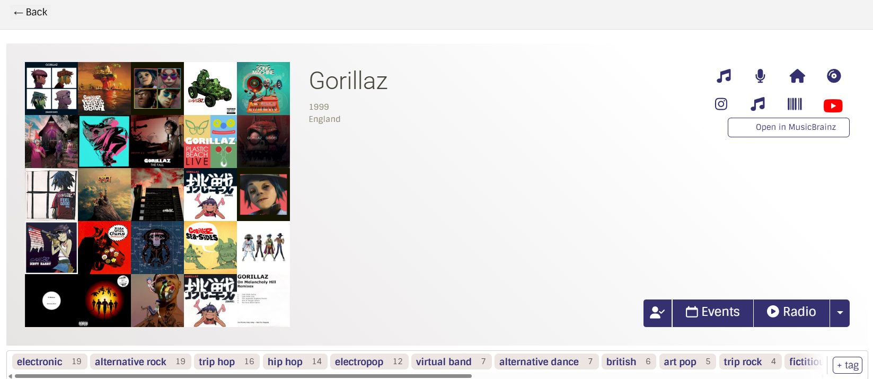Select the trip hop tag
This screenshot has height=379, width=873.
[x=216, y=362]
